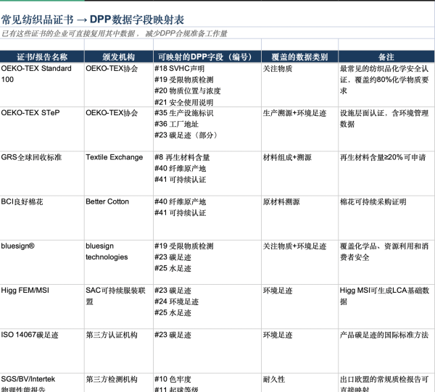Select header cell '颁发机构'
Screen dimensions: 435x392
tap(119, 57)
